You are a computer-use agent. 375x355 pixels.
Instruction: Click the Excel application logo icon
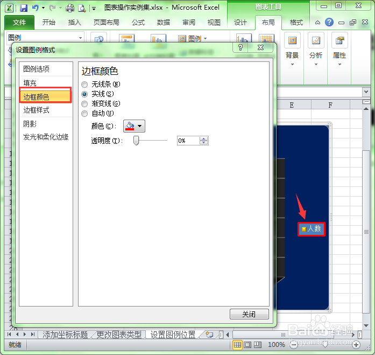pyautogui.click(x=9, y=8)
